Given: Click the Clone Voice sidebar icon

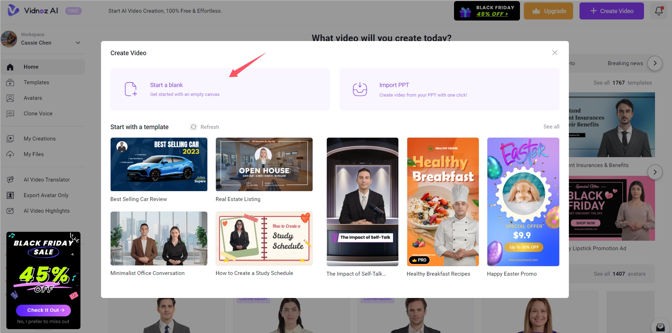Looking at the screenshot, I should (x=10, y=114).
